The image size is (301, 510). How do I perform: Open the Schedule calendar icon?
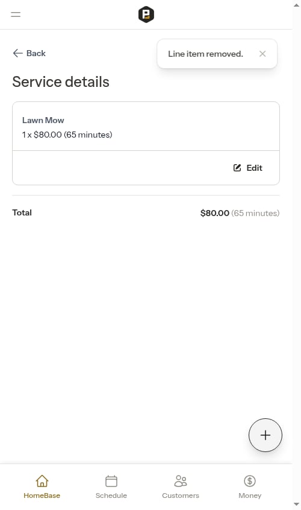pyautogui.click(x=111, y=480)
